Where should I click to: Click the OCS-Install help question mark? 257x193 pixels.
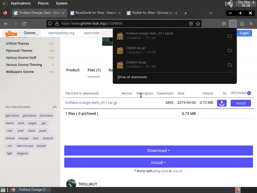click(x=249, y=93)
